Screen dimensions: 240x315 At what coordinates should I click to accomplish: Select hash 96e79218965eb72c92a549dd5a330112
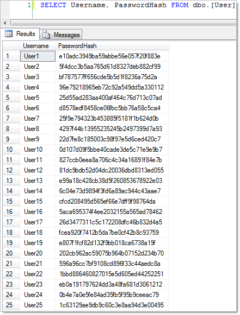[112, 87]
